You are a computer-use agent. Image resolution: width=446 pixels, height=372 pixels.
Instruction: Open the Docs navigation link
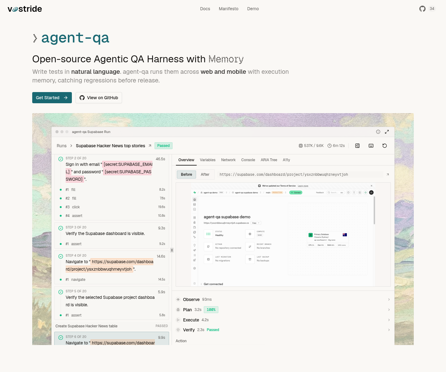(205, 9)
